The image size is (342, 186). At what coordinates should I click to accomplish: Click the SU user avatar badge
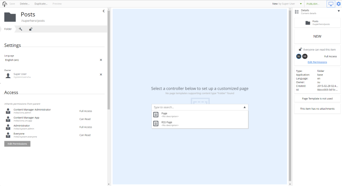[299, 56]
